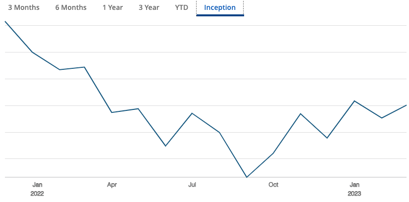Open the 3 Year tab
Screen dimensions: 409x202
149,7
